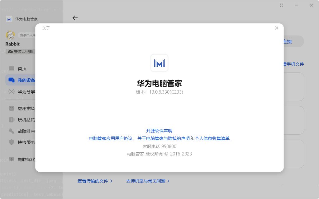
Task: Switch to the 首页 home page
Action: pyautogui.click(x=12, y=68)
